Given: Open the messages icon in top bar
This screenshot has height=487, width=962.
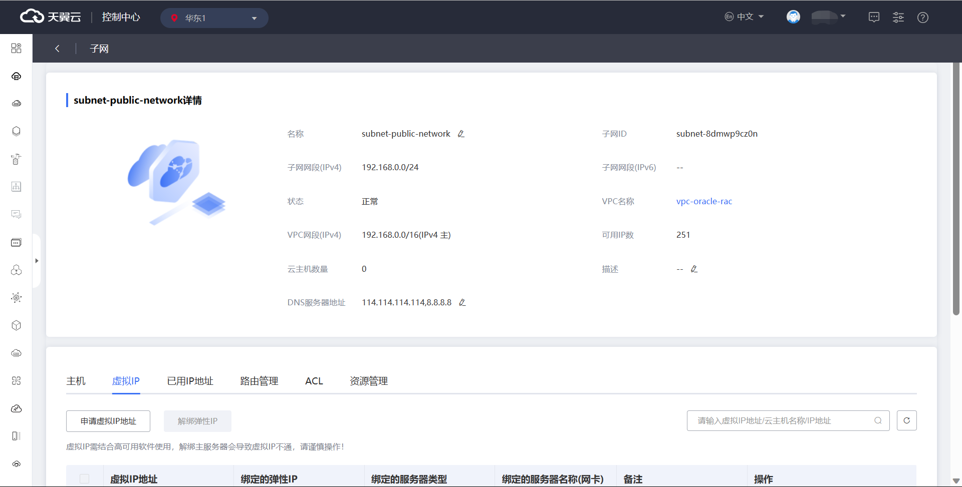Looking at the screenshot, I should point(874,18).
